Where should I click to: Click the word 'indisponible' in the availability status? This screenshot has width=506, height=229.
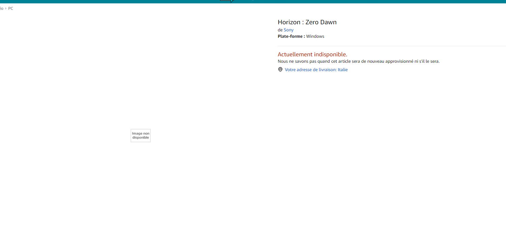click(330, 54)
